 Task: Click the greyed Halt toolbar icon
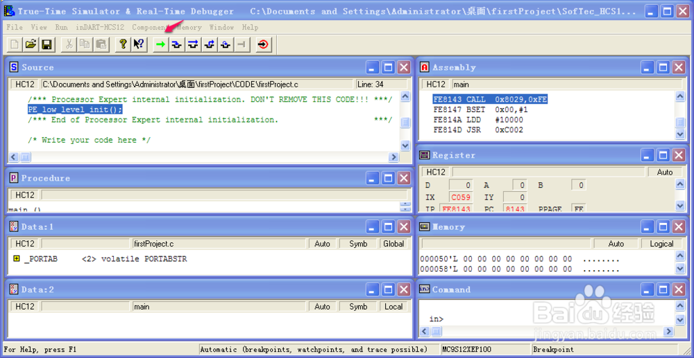[242, 44]
